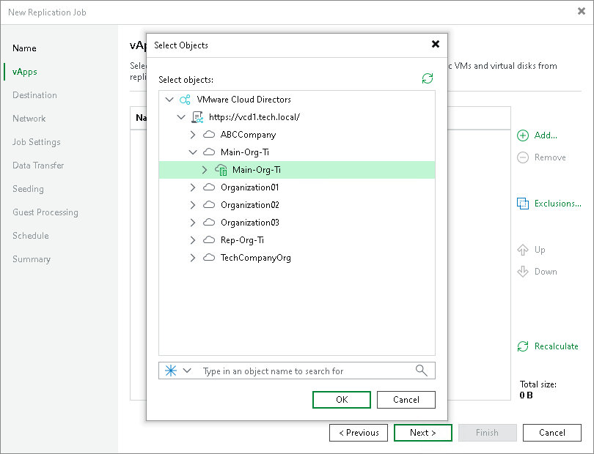Click the Main-Org-Ti organization cloud icon
Image resolution: width=594 pixels, height=454 pixels.
(209, 152)
